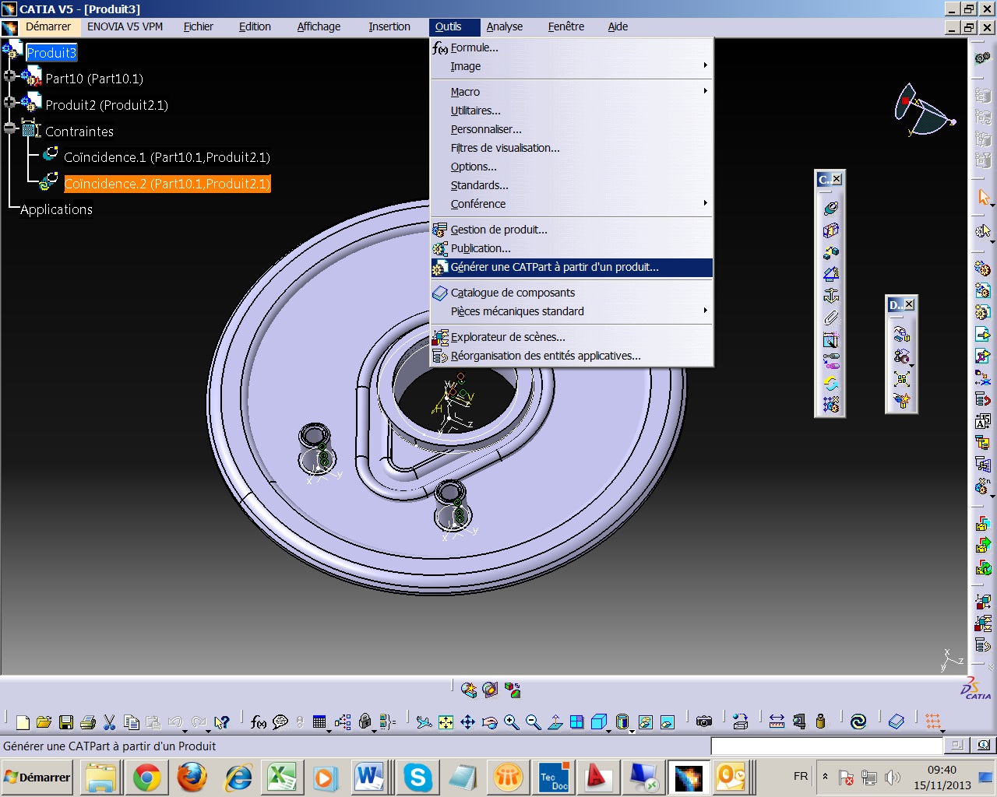Select the Quick Constraint tool

click(830, 339)
